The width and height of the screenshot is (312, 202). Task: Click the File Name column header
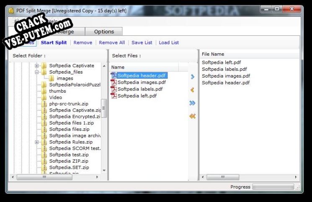coord(249,54)
